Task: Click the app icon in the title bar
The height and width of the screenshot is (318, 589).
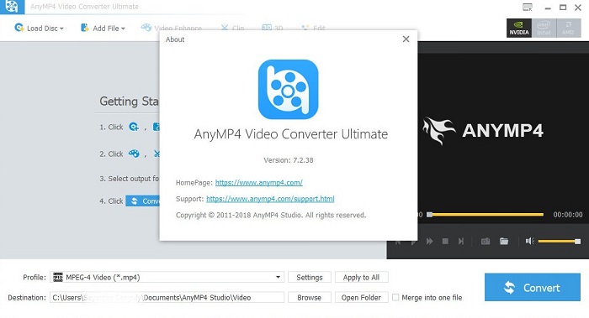Action: (12, 7)
